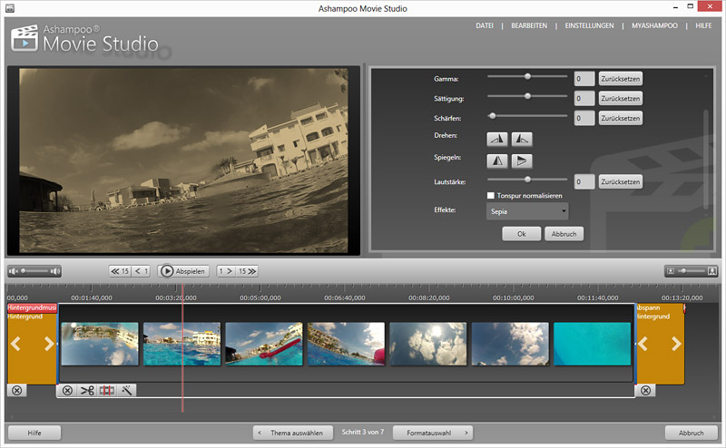Open the EINSTELLUNGEN menu

click(590, 26)
